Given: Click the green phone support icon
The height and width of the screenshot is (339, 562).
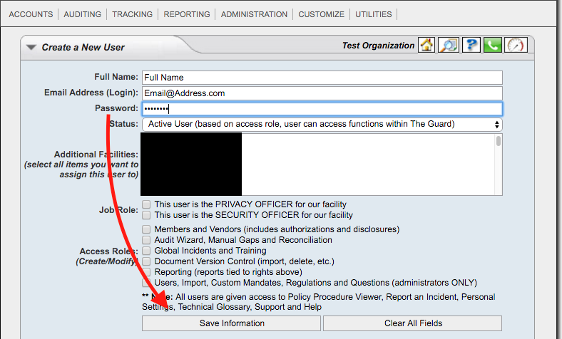Looking at the screenshot, I should (x=493, y=46).
